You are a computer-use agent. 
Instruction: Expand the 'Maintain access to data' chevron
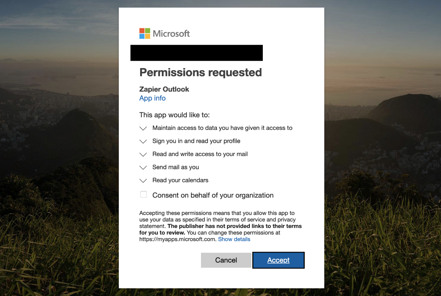(143, 128)
